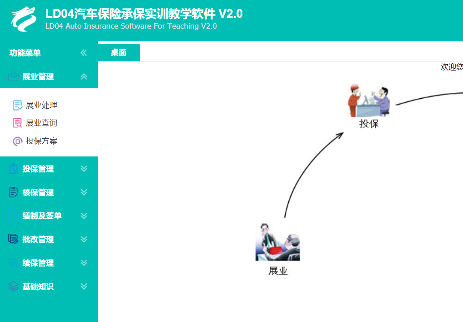Collapse the 展业管理 section chevron
The height and width of the screenshot is (322, 463).
coord(84,77)
